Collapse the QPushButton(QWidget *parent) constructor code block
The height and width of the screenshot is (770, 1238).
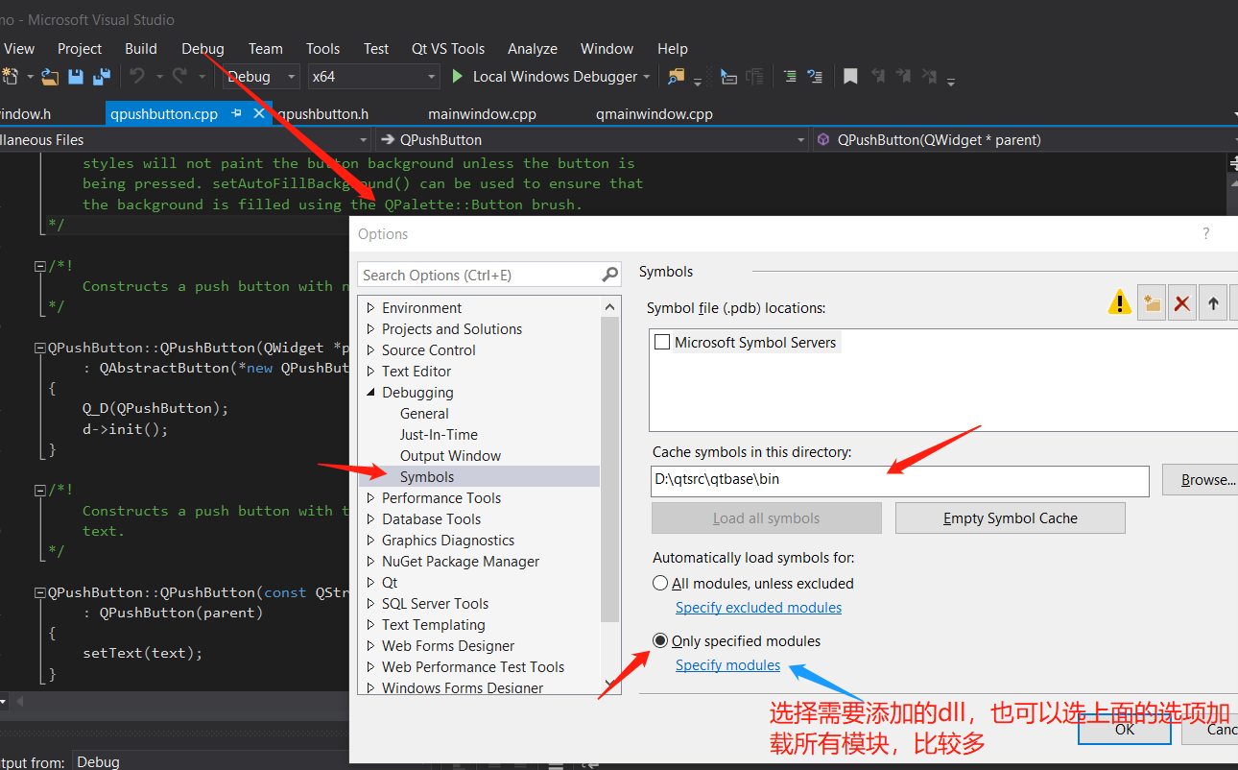[39, 348]
